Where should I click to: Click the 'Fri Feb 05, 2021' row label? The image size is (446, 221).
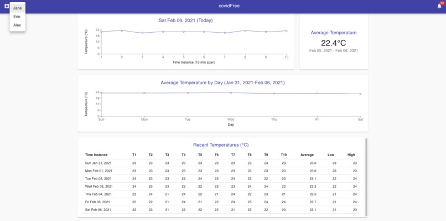(97, 202)
